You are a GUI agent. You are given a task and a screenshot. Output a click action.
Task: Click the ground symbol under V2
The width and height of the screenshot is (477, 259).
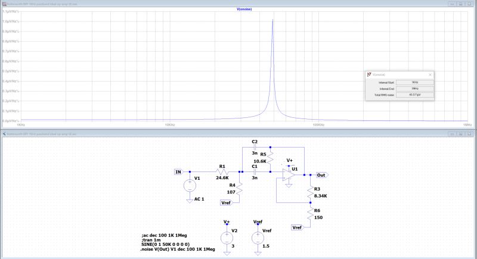pos(227,253)
